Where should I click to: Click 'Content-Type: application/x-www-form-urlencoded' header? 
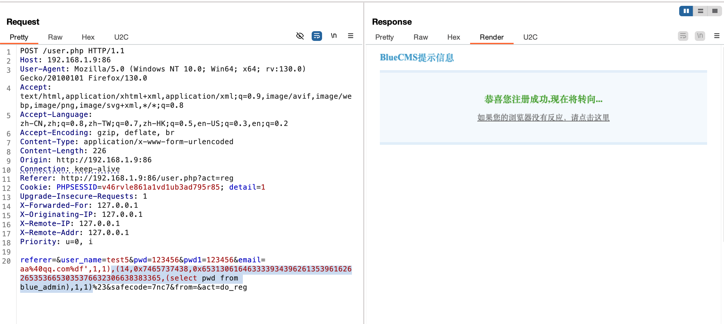(x=127, y=142)
